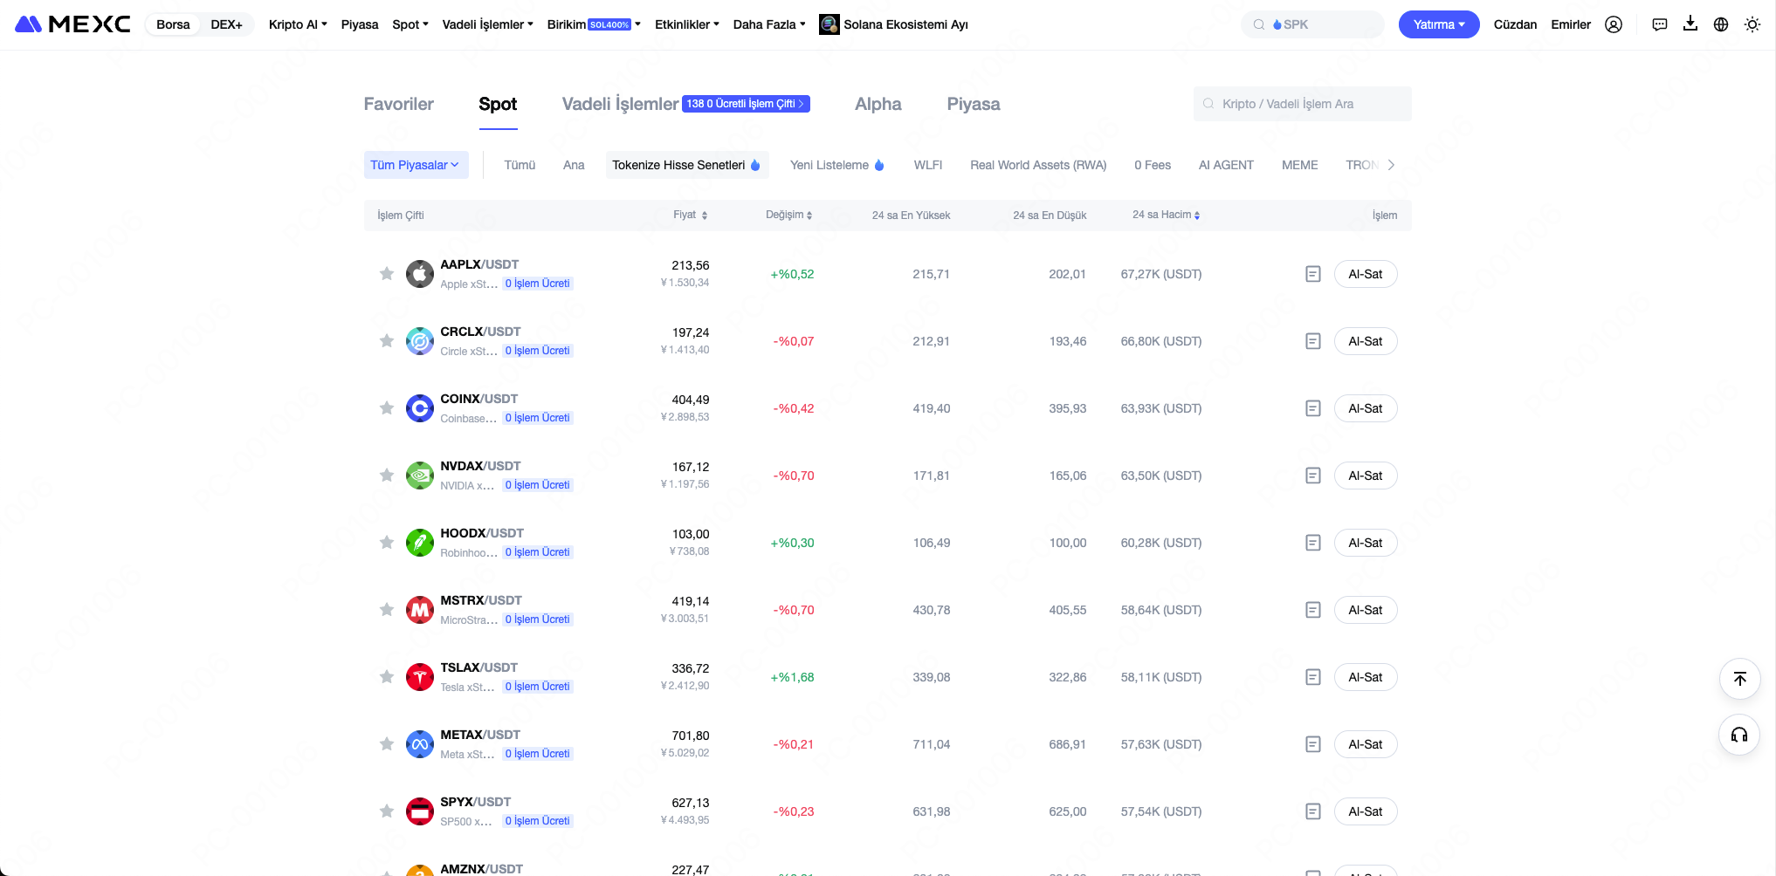This screenshot has height=876, width=1776.
Task: Favorite the HOODX/USDT pair star
Action: pyautogui.click(x=387, y=543)
